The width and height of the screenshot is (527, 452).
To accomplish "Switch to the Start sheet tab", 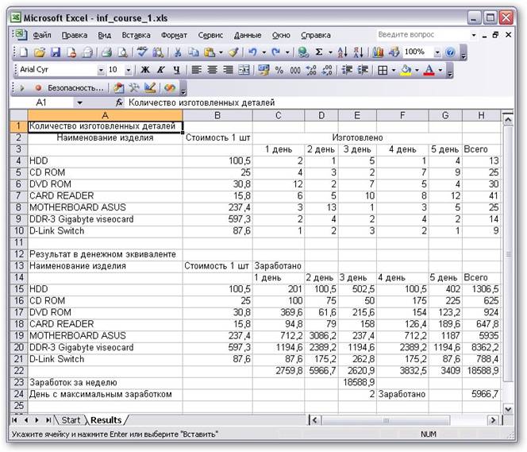I will (x=71, y=419).
